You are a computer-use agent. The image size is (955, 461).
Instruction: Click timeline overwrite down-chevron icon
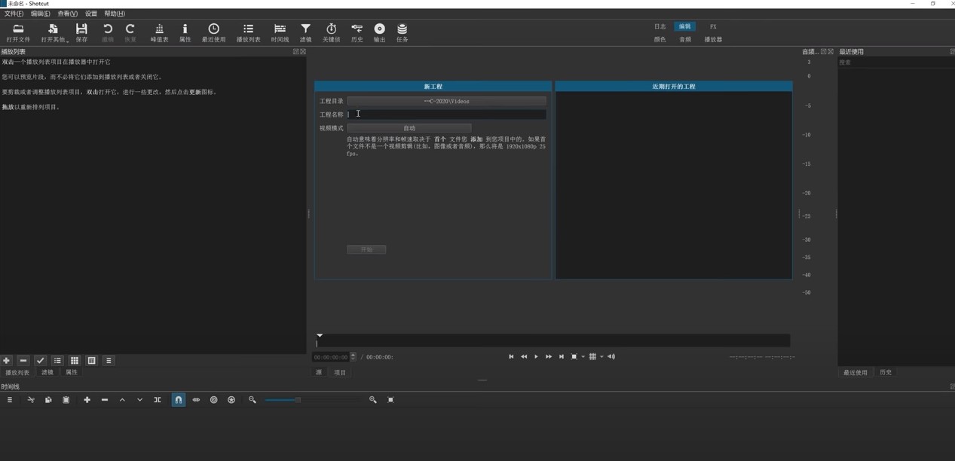(x=139, y=400)
